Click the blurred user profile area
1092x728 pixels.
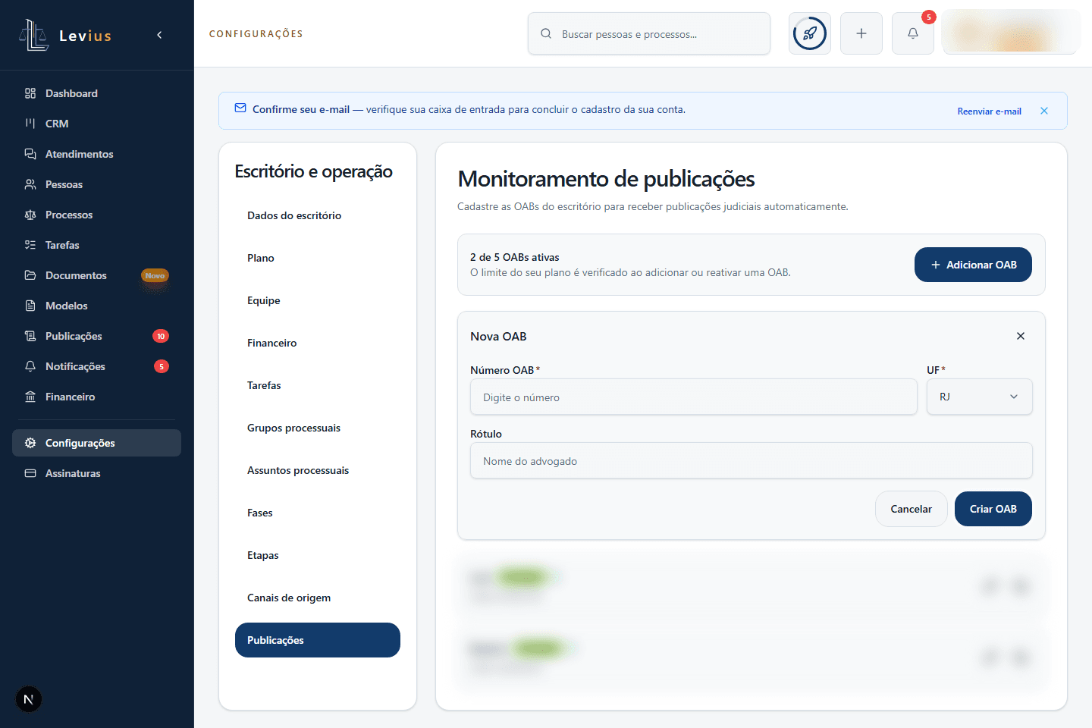click(x=1011, y=33)
